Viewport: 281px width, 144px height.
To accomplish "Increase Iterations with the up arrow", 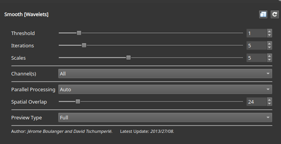I will click(269, 44).
